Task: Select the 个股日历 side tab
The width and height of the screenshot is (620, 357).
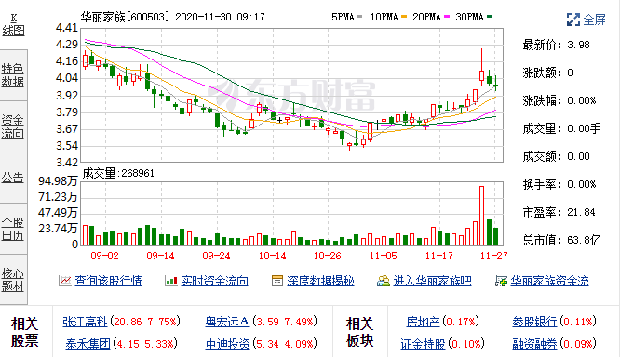Action: pos(13,229)
